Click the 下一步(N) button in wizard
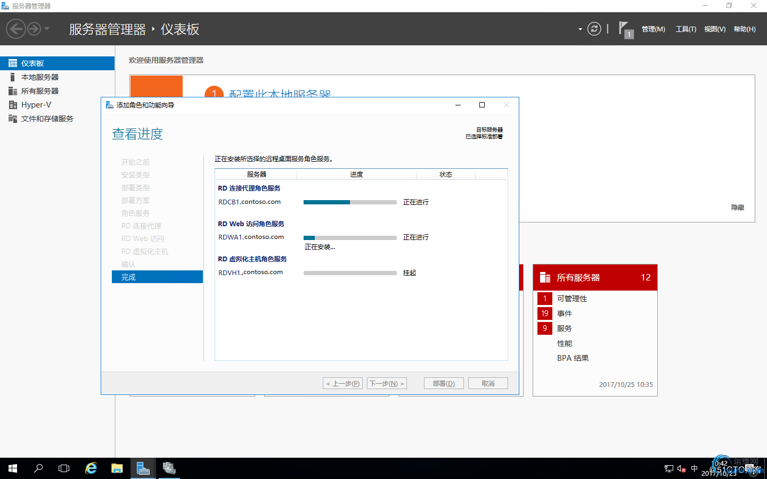 [x=387, y=383]
